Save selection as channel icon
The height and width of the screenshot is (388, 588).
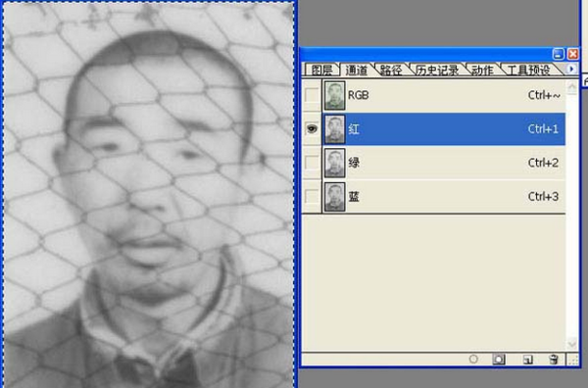[499, 360]
